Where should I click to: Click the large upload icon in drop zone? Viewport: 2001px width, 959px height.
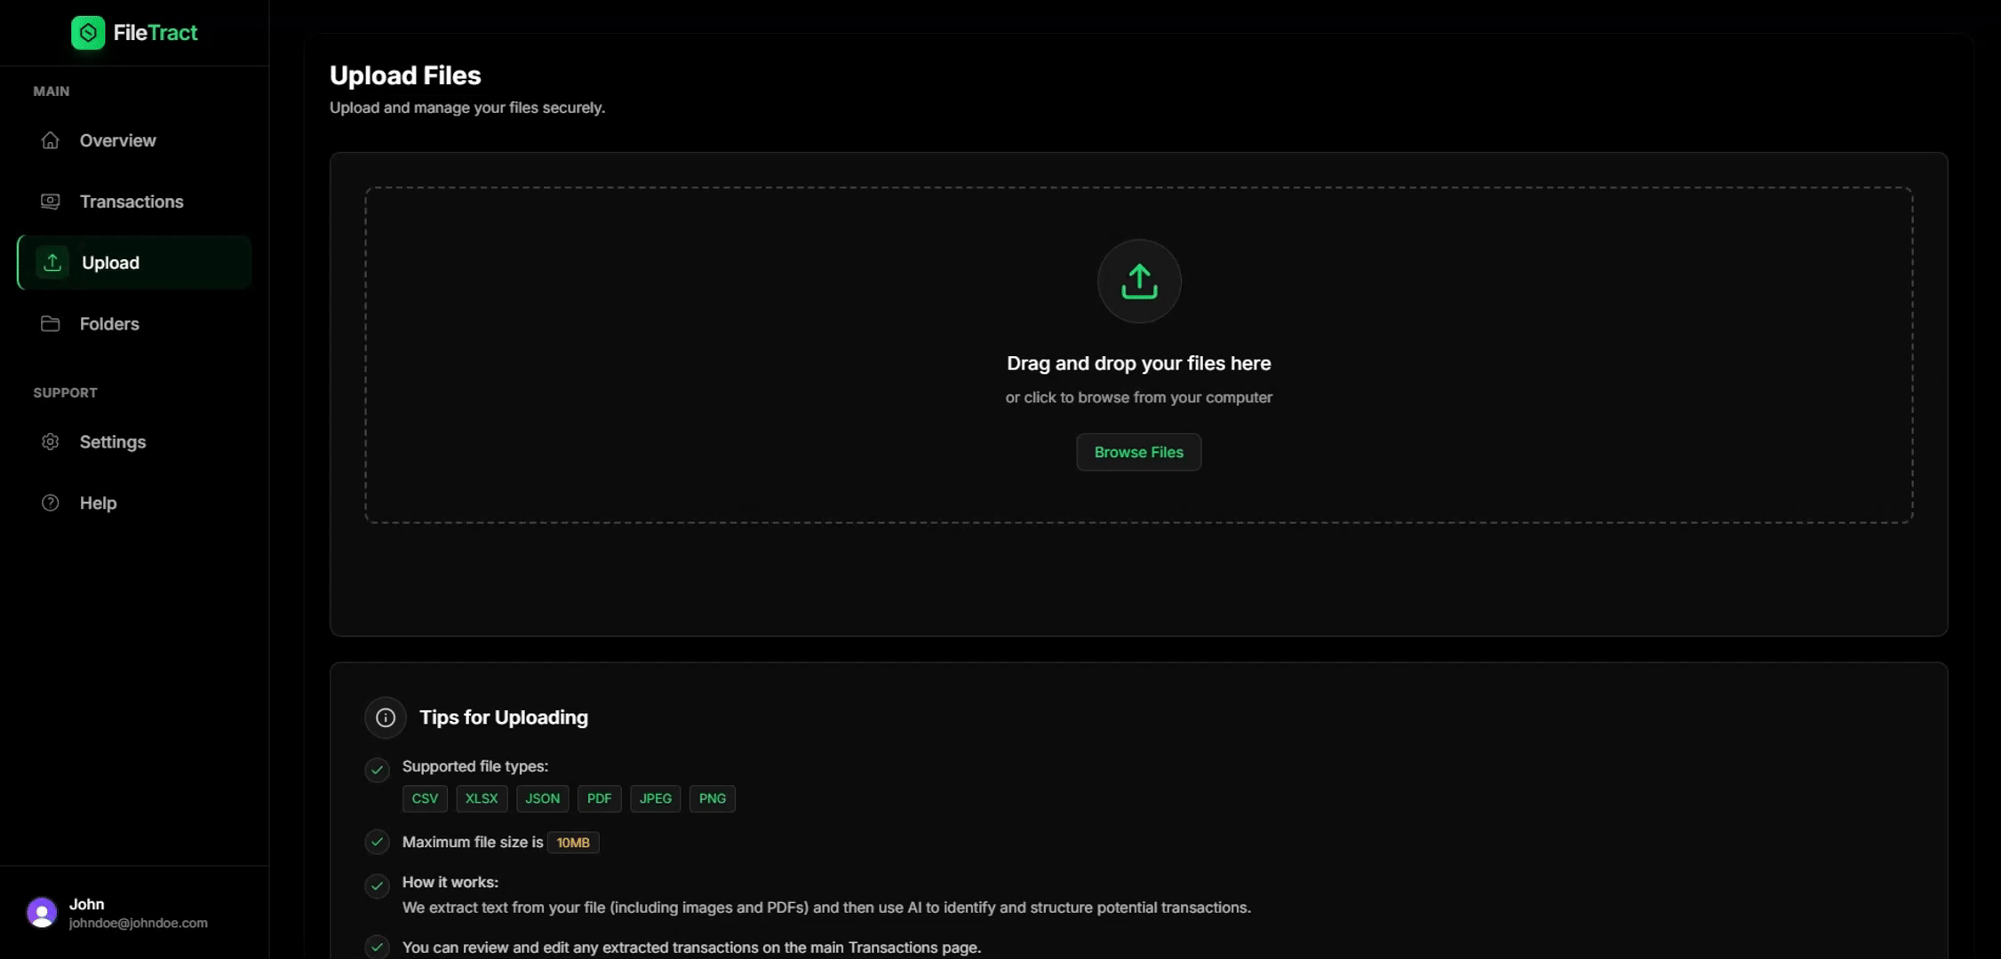1139,281
